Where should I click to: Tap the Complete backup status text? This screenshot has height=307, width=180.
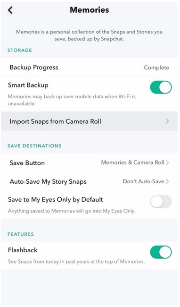click(156, 68)
